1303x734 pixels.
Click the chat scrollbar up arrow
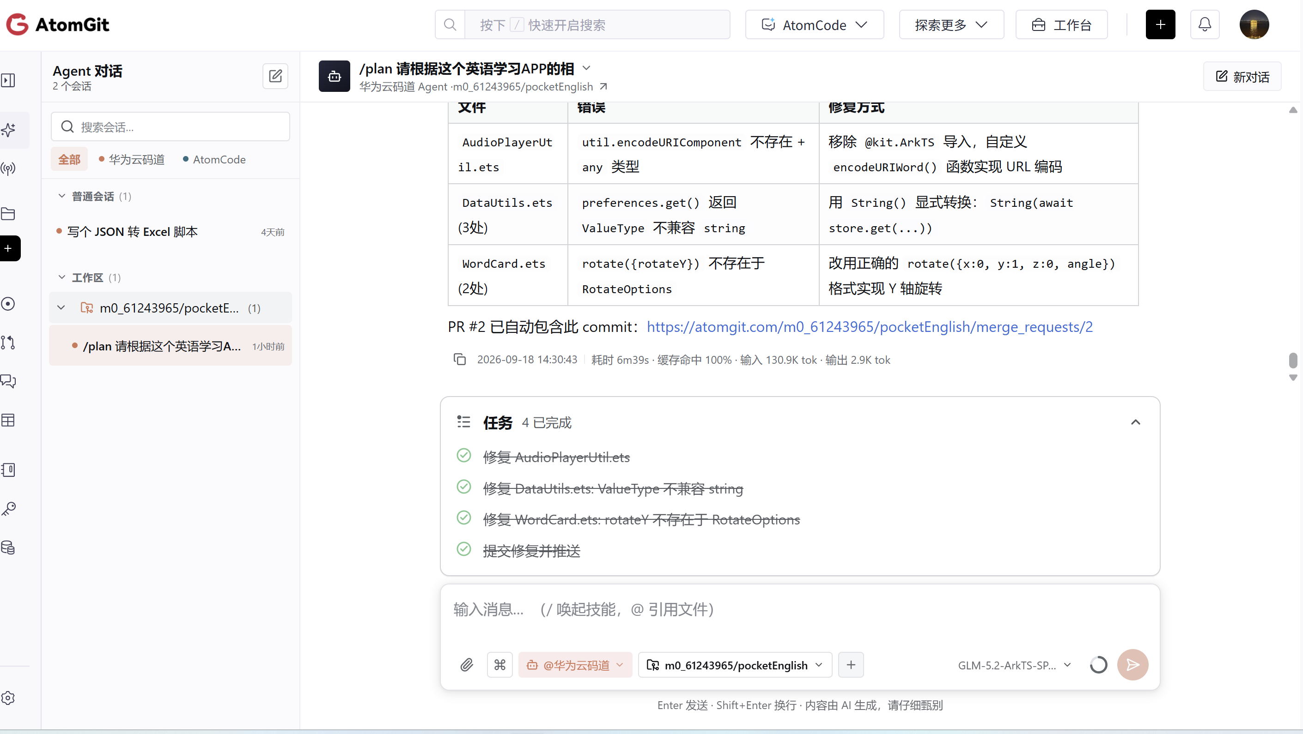[1292, 110]
